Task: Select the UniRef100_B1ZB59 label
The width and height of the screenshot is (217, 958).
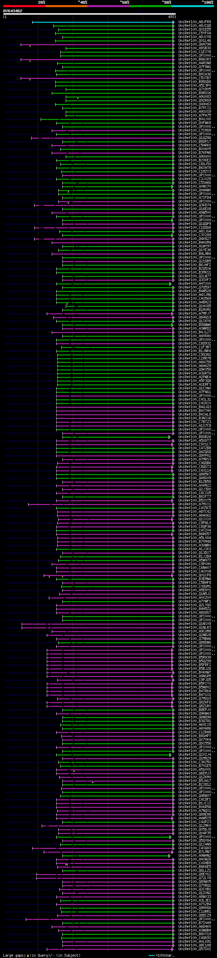Action: (x=195, y=482)
